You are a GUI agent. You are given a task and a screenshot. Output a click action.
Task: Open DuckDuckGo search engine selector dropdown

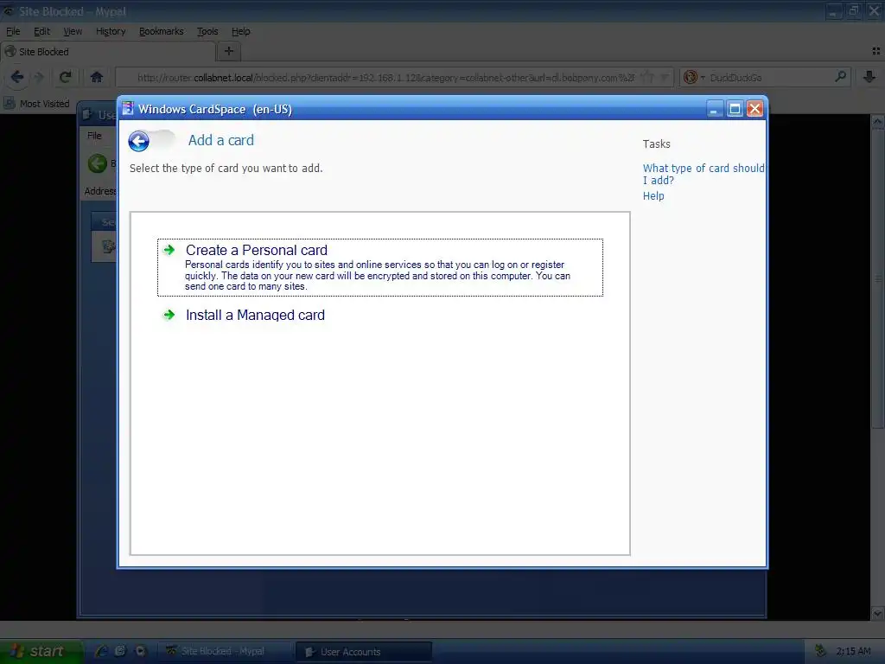(694, 77)
